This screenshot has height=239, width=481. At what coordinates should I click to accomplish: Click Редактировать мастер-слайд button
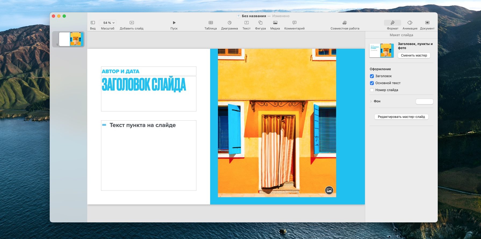[401, 117]
